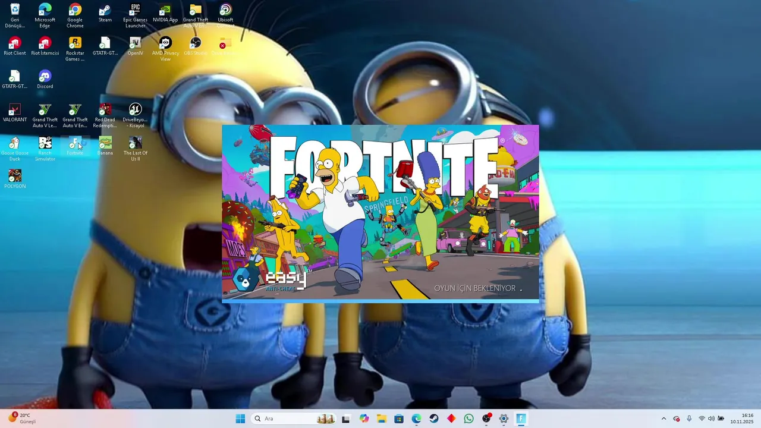
Task: Select the Fortnite desktop shortcut
Action: pos(75,146)
